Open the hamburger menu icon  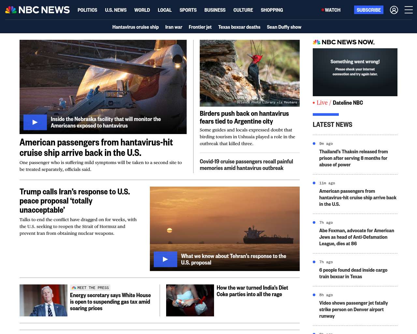point(409,10)
